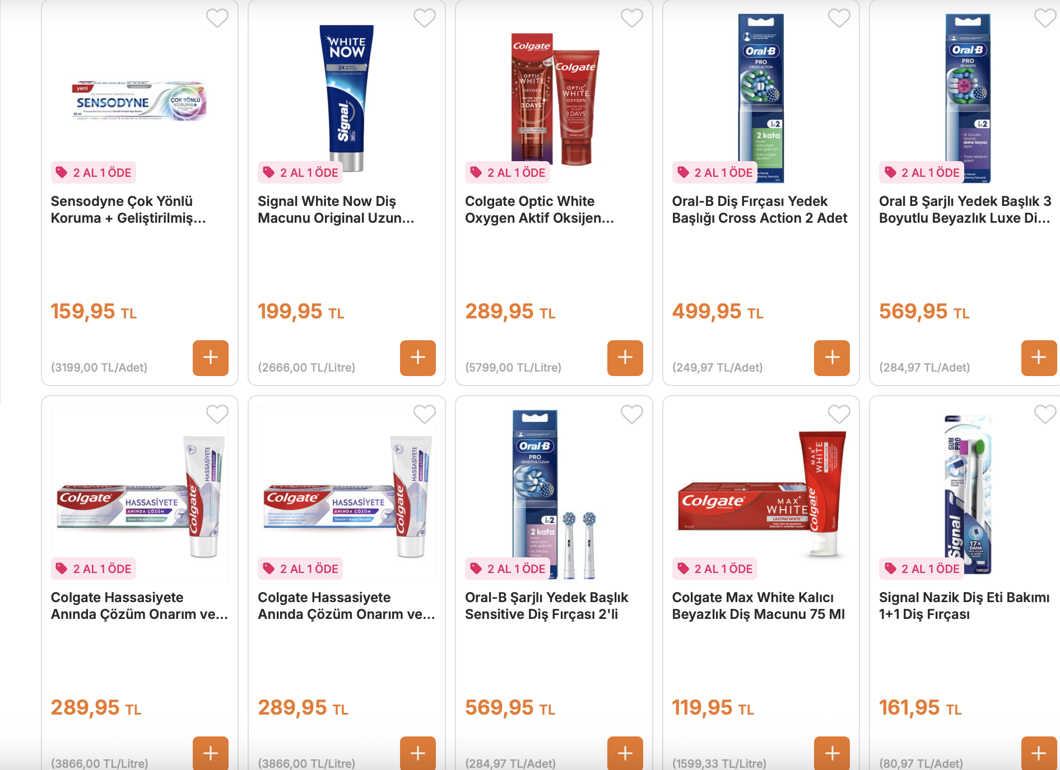The image size is (1060, 770).
Task: Add Colgate Max White 75 Ml to cart
Action: point(832,753)
